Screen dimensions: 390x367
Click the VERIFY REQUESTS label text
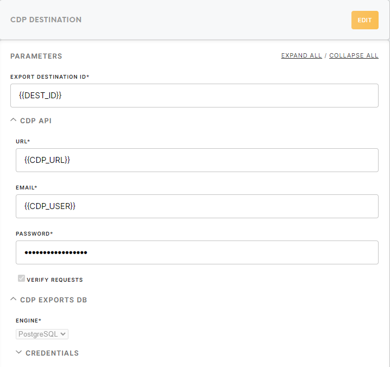click(x=55, y=280)
